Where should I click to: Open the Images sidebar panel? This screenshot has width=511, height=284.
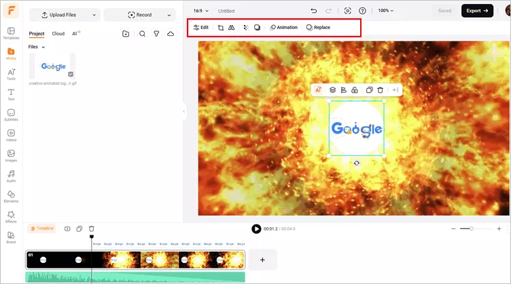(x=11, y=156)
